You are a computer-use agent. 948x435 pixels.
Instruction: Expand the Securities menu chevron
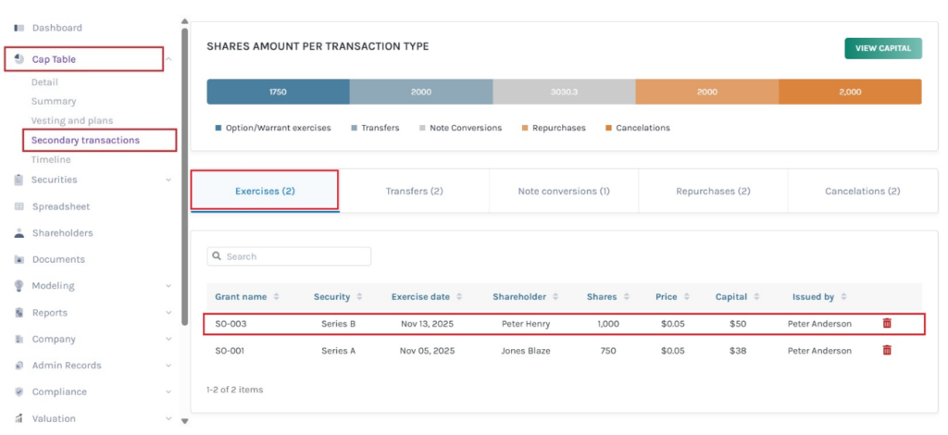tap(168, 180)
